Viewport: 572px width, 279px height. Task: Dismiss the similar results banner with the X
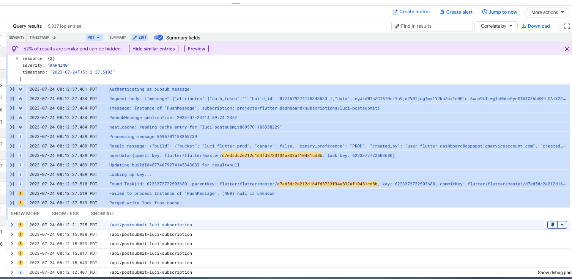pos(567,49)
